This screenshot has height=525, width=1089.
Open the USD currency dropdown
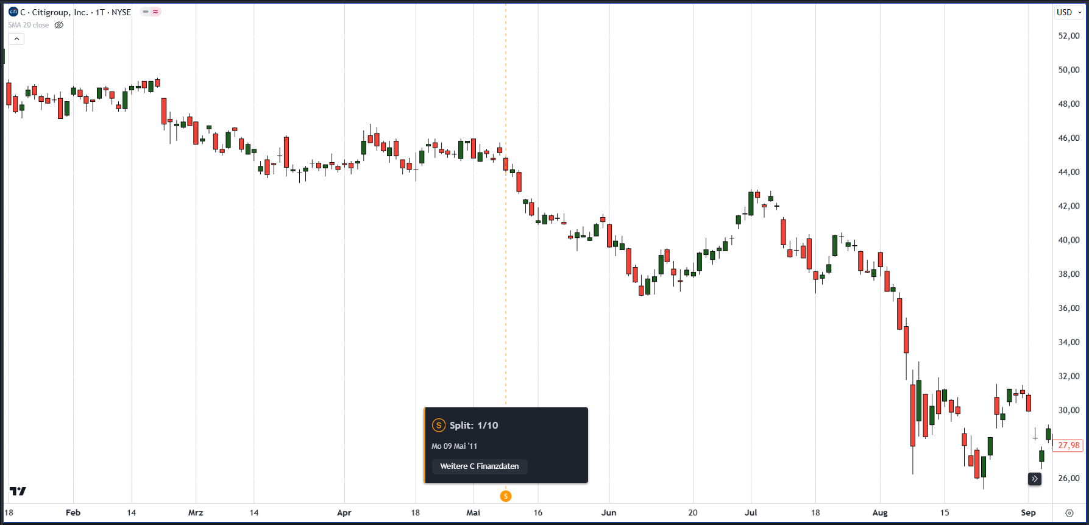click(x=1069, y=12)
